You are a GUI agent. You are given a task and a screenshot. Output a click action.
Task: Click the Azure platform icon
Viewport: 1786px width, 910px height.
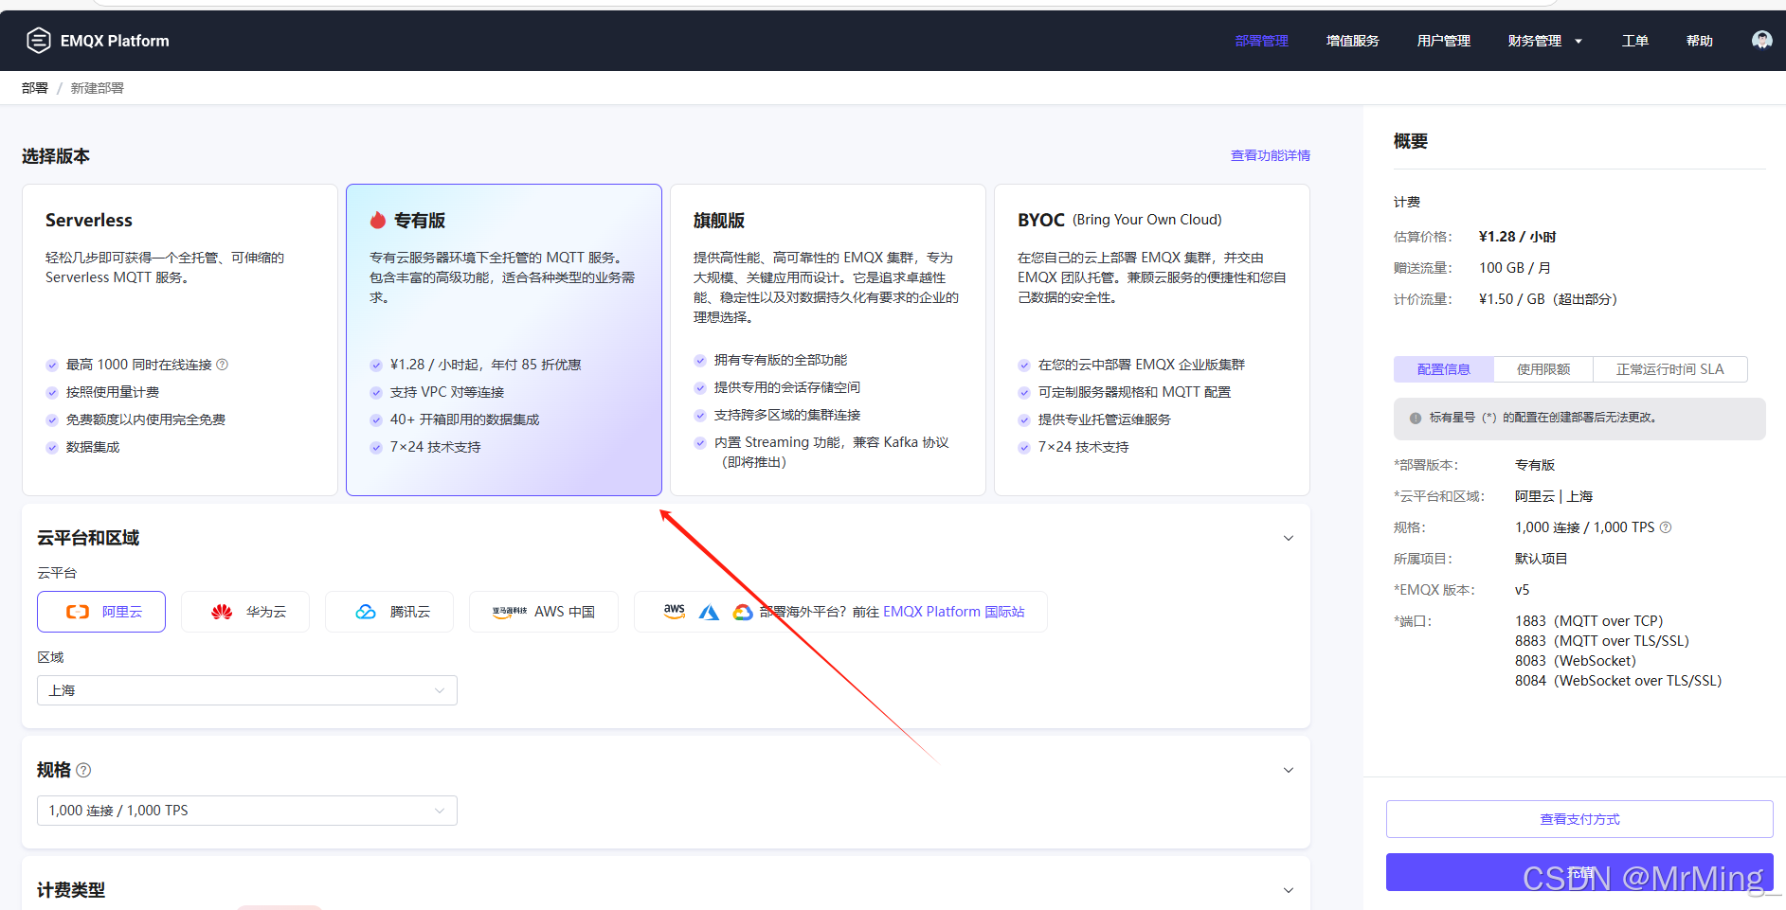(709, 612)
